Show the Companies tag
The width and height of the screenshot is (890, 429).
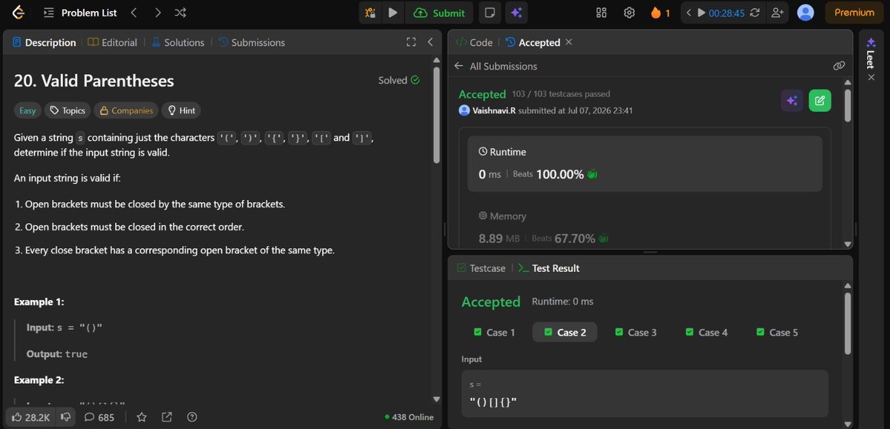(126, 110)
